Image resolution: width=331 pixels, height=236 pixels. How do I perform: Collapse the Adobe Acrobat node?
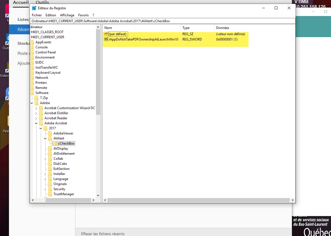[36, 123]
